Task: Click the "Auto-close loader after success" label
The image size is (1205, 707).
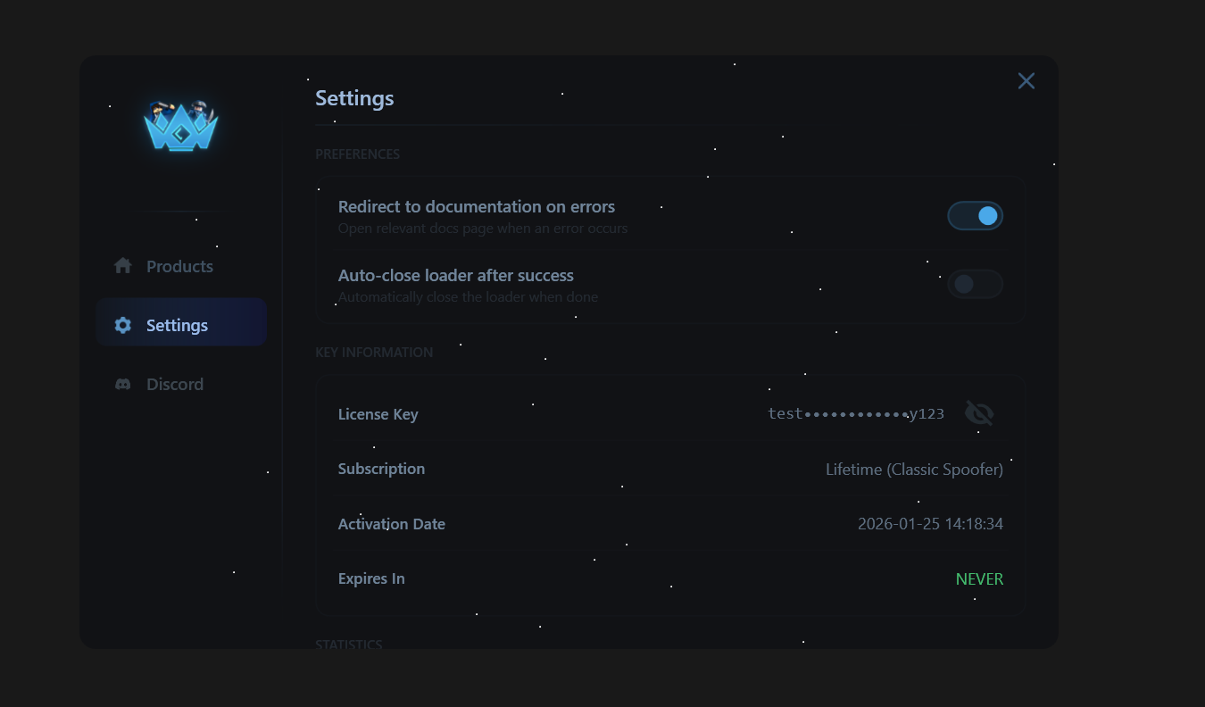Action: [x=455, y=275]
